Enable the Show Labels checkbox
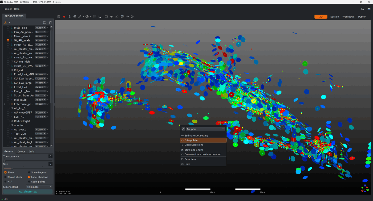Screen dimensions: 373x201 pyautogui.click(x=6, y=177)
